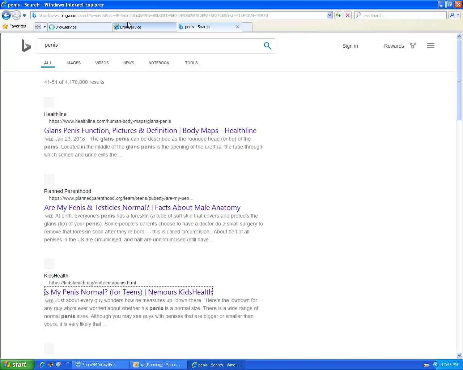The width and height of the screenshot is (463, 370).
Task: Click the Planned Parenthood site name
Action: click(x=68, y=191)
